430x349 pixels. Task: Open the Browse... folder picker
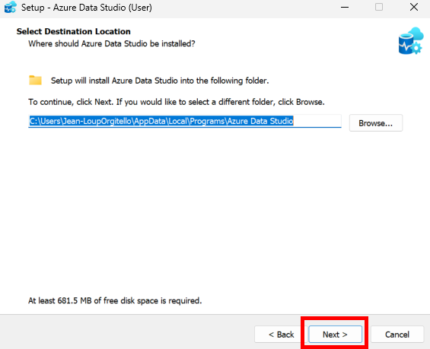[376, 123]
